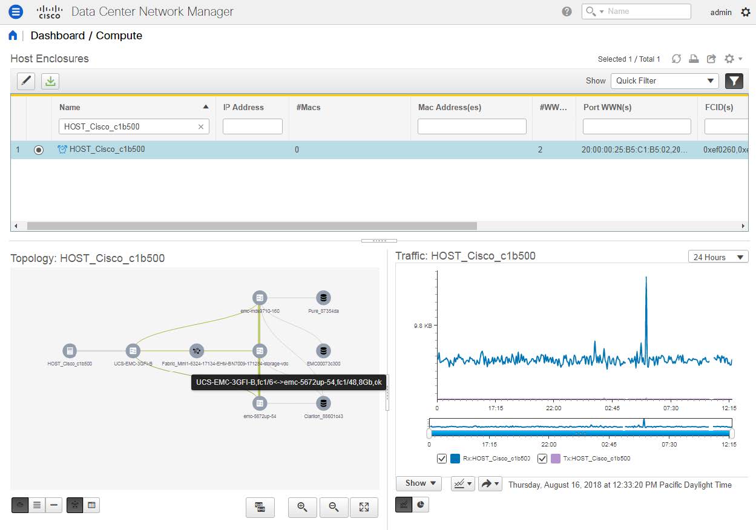Open the Quick Filter dropdown
Screen dimensions: 756x530
pos(665,80)
